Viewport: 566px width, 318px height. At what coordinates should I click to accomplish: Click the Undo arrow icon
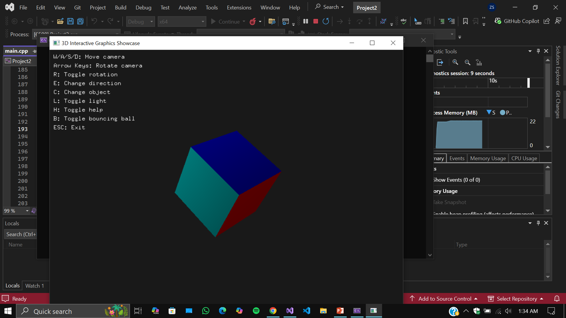tap(94, 21)
